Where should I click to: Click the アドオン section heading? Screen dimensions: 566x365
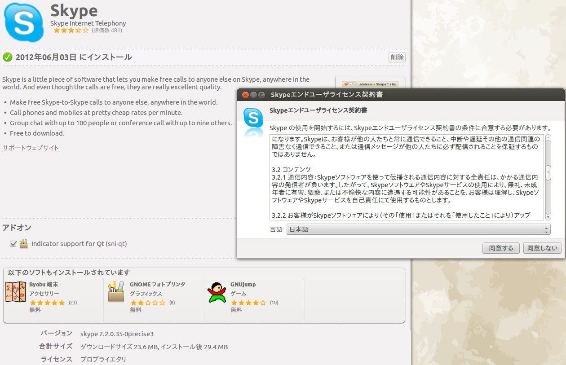coord(17,228)
